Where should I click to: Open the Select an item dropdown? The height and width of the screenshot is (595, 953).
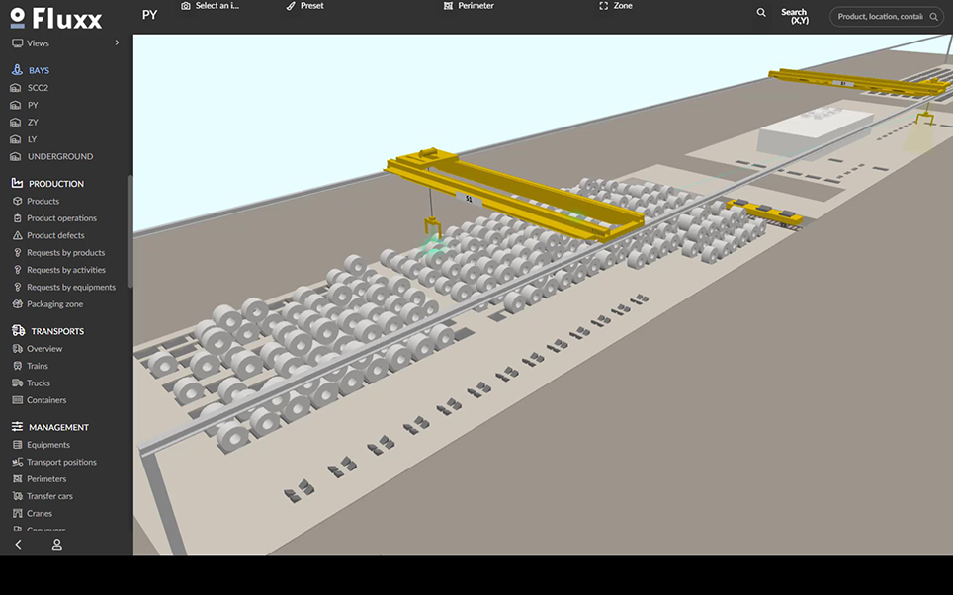click(217, 6)
